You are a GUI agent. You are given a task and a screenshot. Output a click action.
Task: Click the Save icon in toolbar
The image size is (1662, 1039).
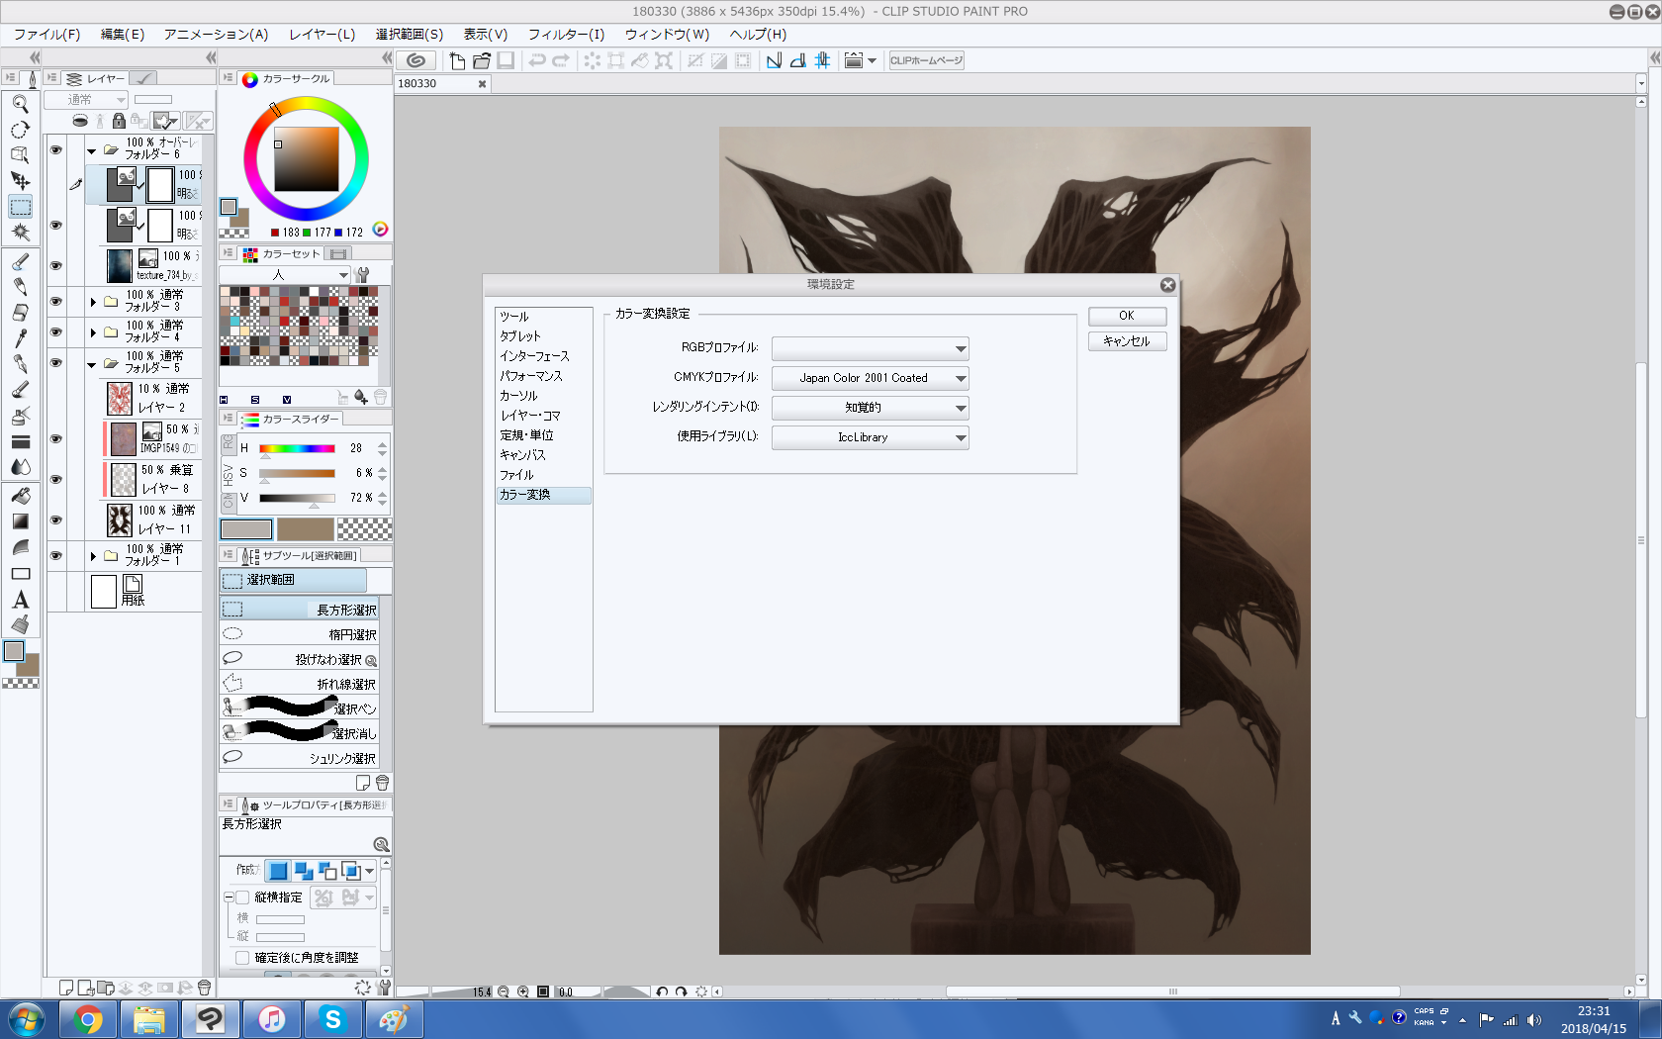(x=506, y=60)
